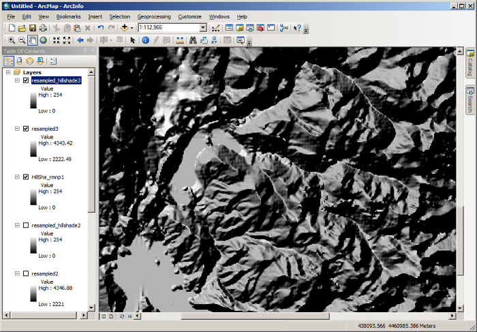This screenshot has width=477, height=332.
Task: Collapse the Layers data frame tree
Action: [8, 72]
